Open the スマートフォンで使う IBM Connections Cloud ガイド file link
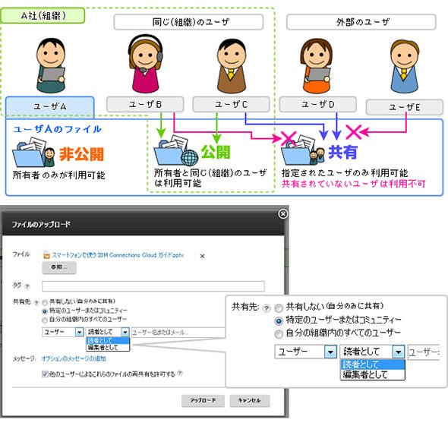 click(118, 255)
